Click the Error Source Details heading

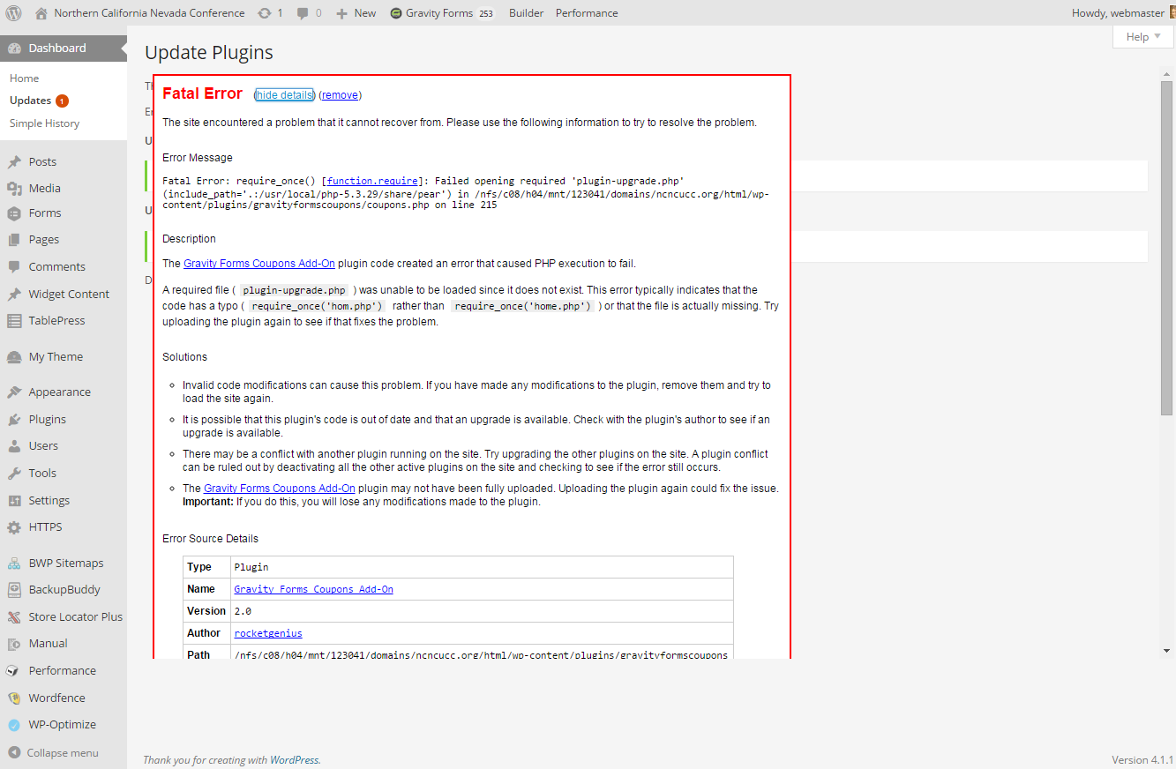coord(211,539)
